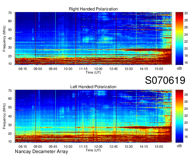Click the Frequency (MHz) axis label of Left Handed plot
The height and width of the screenshot is (155, 191).
(x=4, y=116)
